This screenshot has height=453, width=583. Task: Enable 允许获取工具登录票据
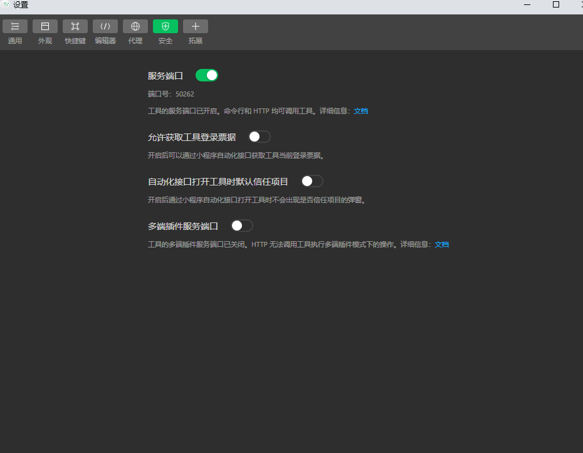[259, 136]
